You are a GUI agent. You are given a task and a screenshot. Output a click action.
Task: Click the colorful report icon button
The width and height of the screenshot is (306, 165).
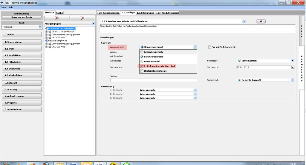coord(261,21)
